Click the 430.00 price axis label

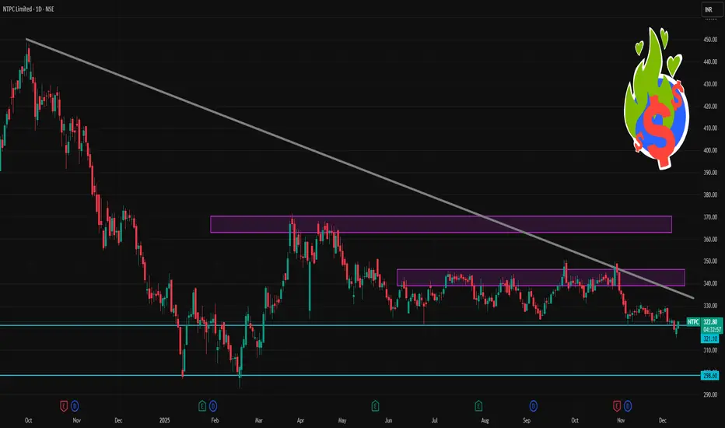pos(710,84)
